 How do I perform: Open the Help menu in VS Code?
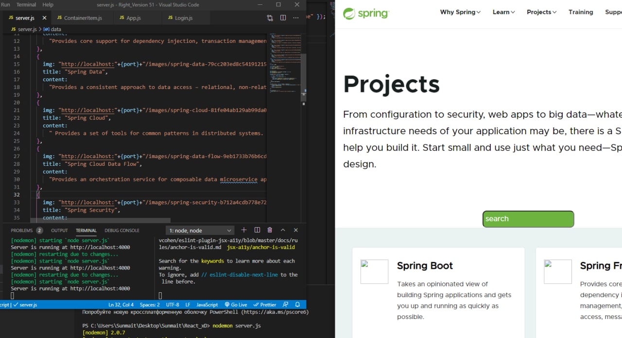pos(48,4)
